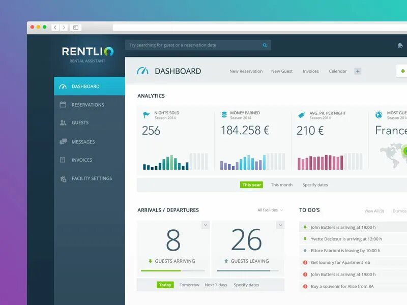Screen dimensions: 407x305
Task: Click the notification bell icon in header
Action: [400, 46]
